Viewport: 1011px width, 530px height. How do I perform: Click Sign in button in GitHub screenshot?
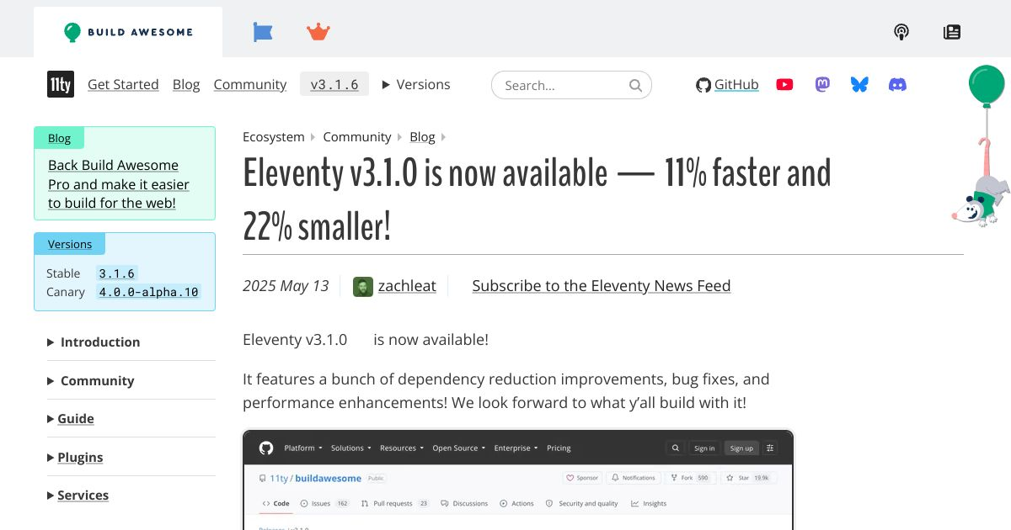coord(704,448)
